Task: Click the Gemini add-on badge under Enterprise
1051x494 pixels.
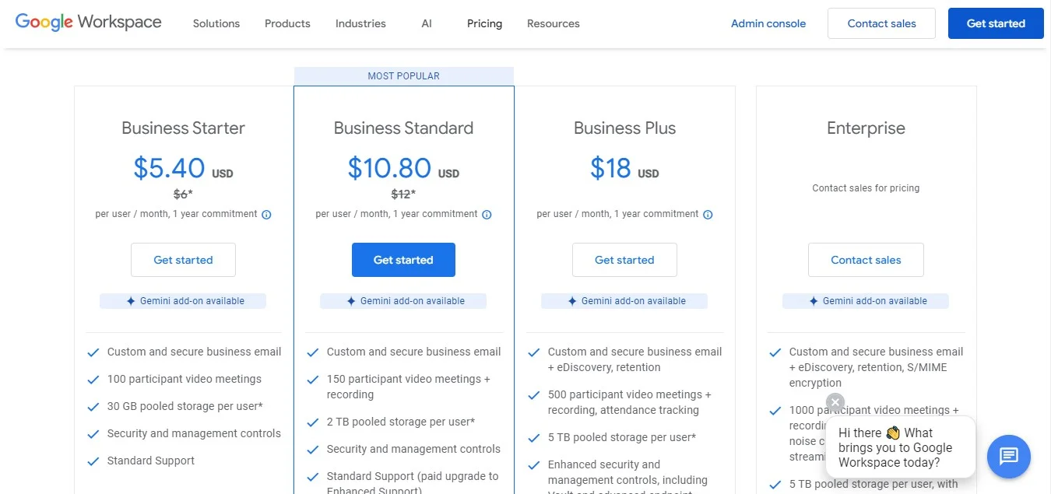Action: (866, 300)
